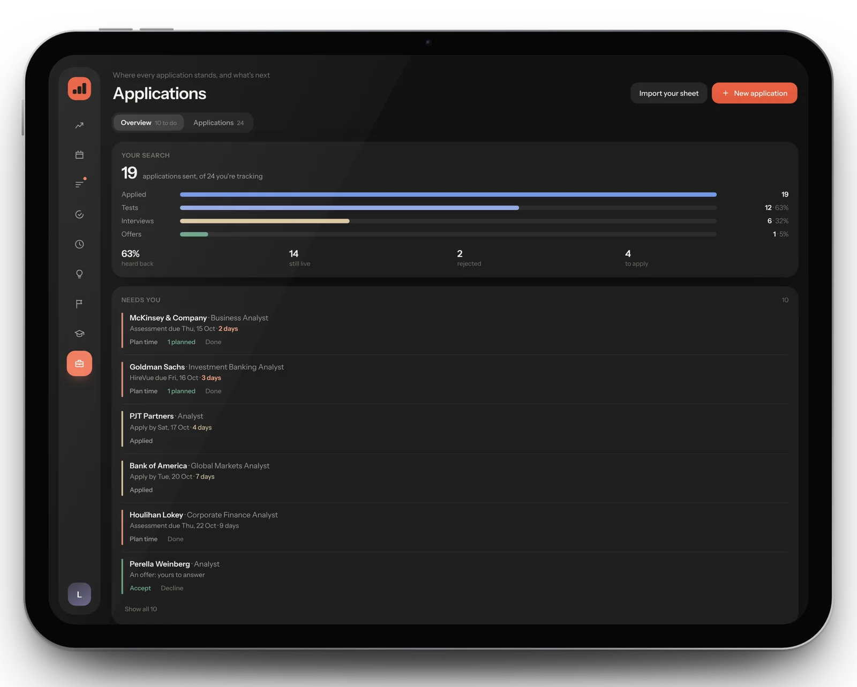
Task: Click the 63% heard back stat
Action: coord(137,258)
